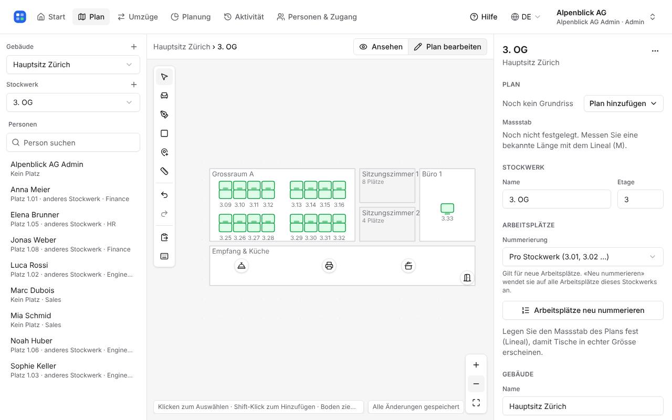Click the Stockwerk Name field

click(556, 199)
